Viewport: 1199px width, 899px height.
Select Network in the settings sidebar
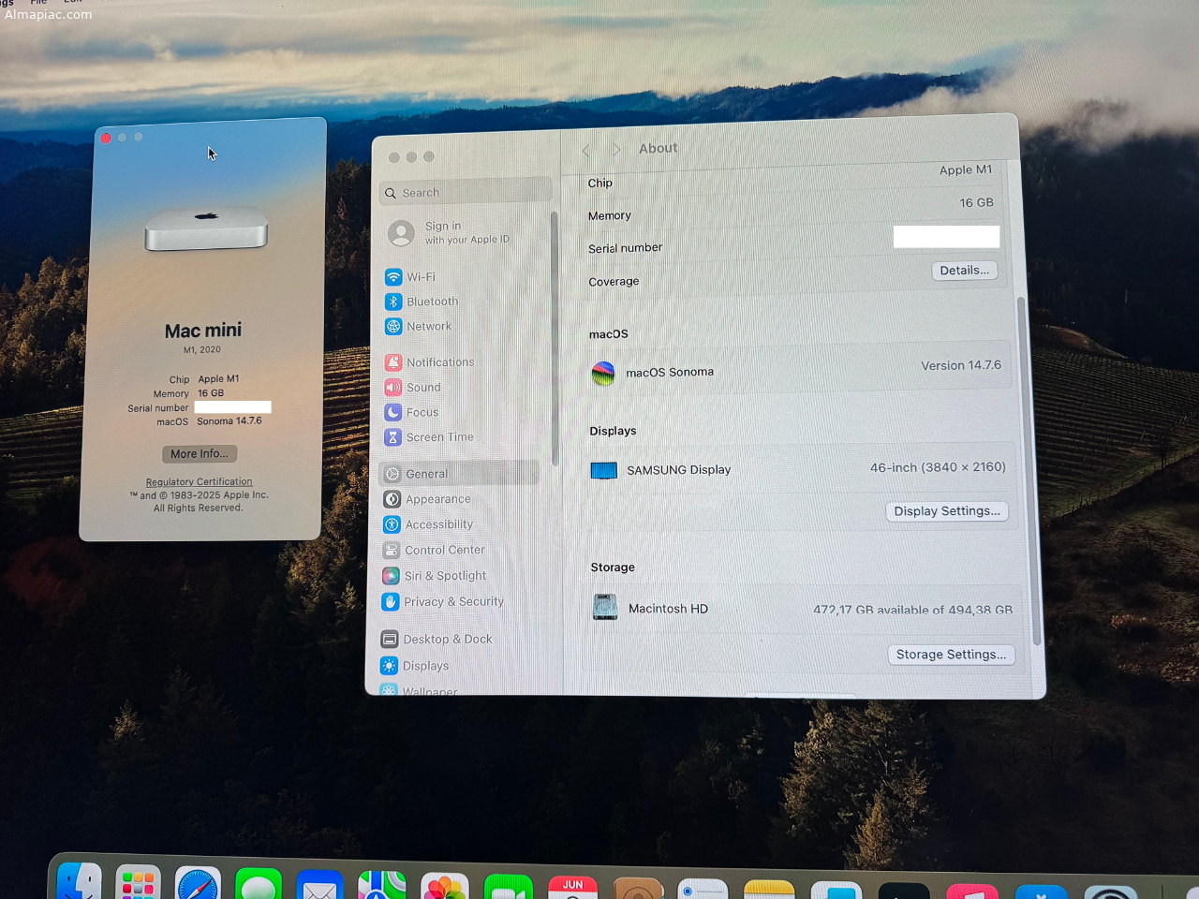coord(418,327)
